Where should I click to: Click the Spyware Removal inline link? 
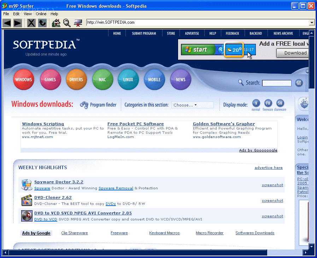click(x=116, y=188)
